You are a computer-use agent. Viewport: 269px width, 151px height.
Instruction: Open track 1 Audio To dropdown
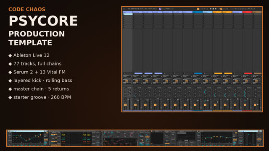pyautogui.click(x=128, y=84)
